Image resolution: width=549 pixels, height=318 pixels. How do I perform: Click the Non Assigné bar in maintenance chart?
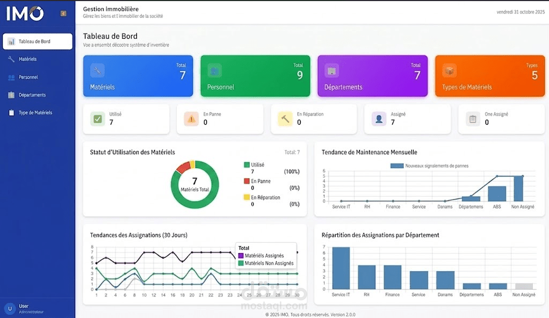pyautogui.click(x=518, y=189)
